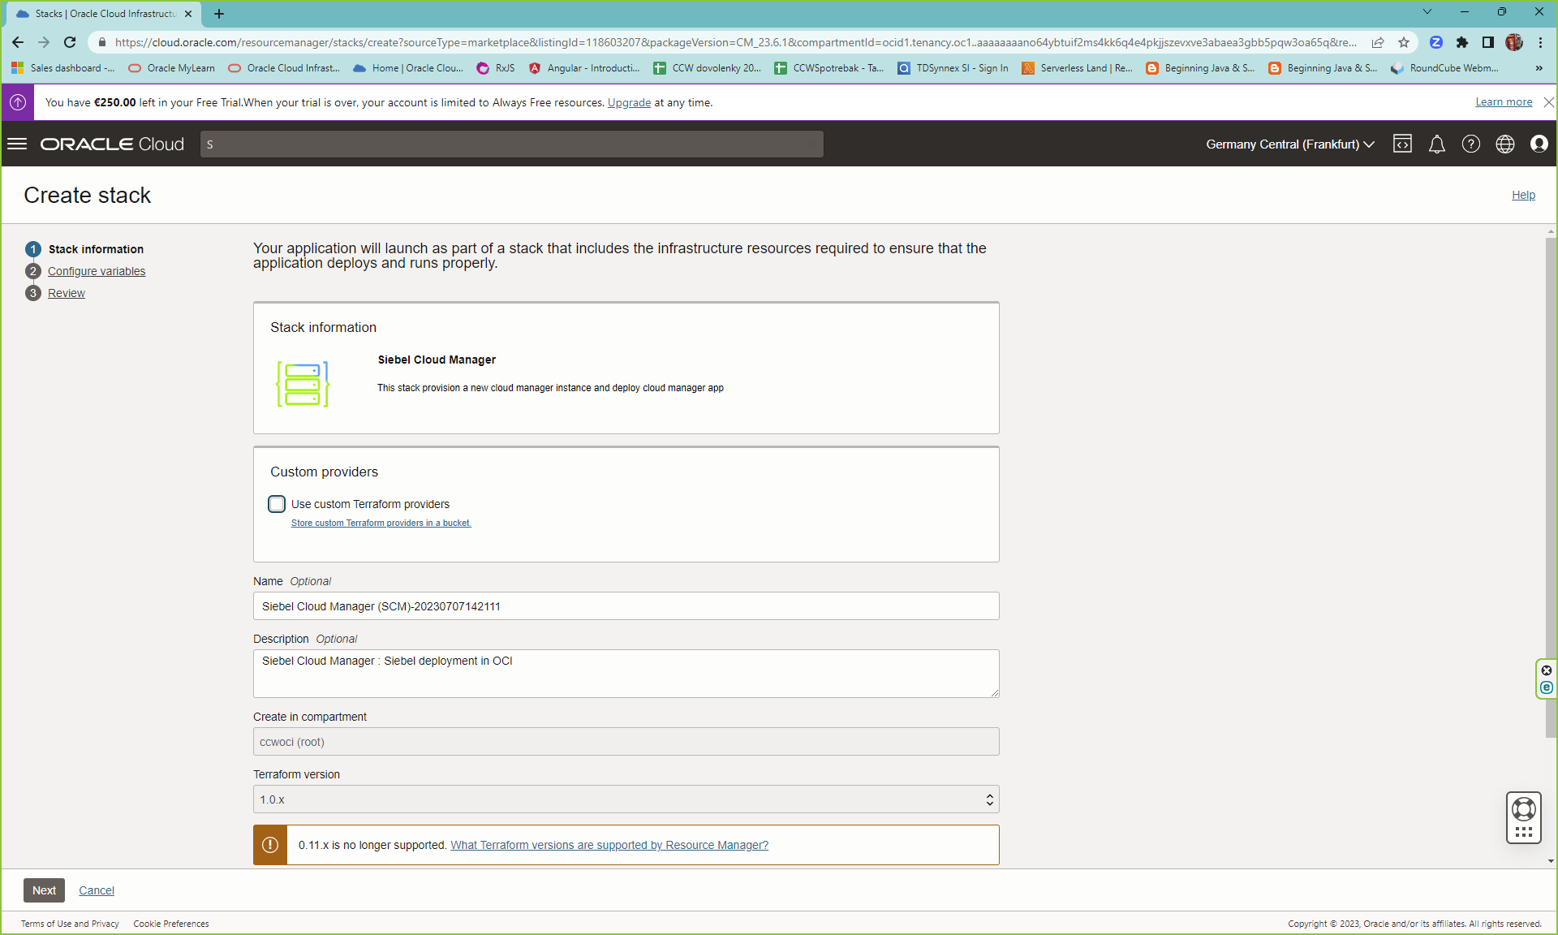Click the green side widget at right edge
The image size is (1558, 935).
coord(1546,679)
